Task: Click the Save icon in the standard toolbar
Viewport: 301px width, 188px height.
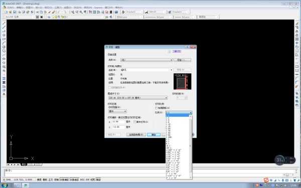Action: (14, 12)
